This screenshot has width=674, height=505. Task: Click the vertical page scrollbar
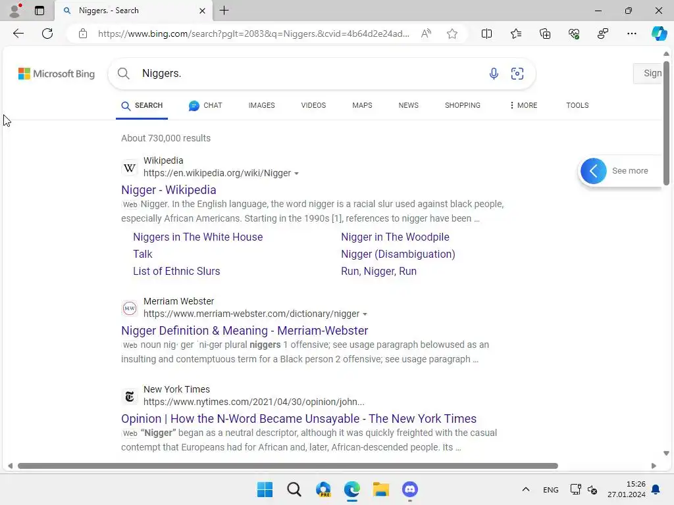click(666, 123)
